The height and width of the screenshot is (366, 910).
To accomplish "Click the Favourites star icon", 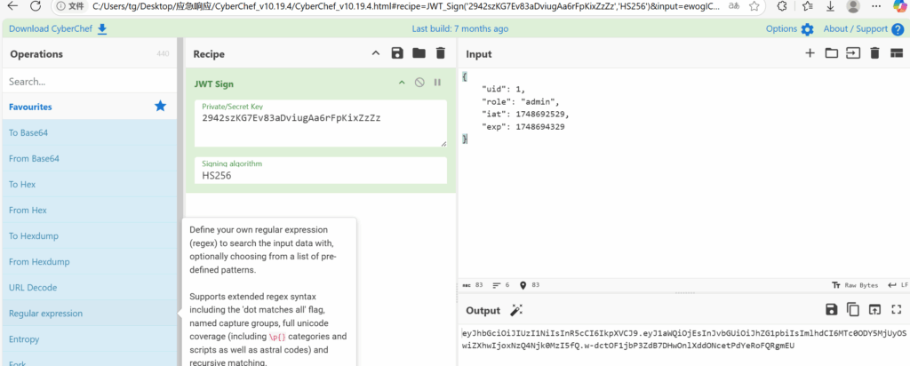I will (160, 106).
